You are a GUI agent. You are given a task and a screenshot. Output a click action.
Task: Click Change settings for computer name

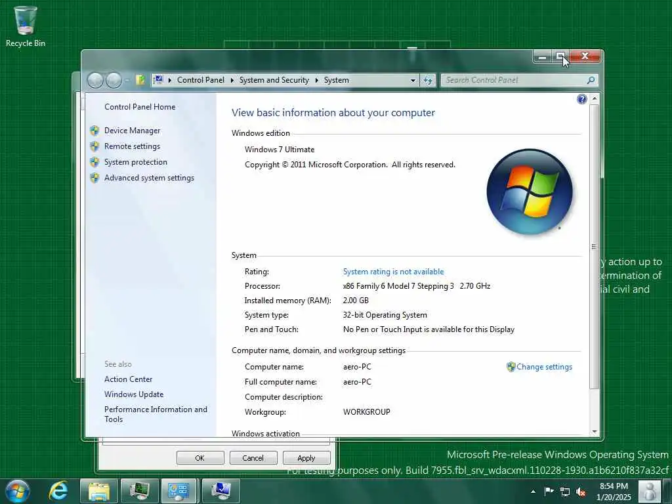(x=544, y=367)
